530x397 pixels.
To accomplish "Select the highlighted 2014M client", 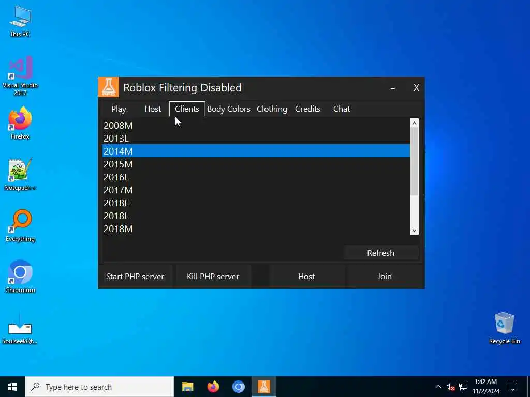I will coord(256,151).
